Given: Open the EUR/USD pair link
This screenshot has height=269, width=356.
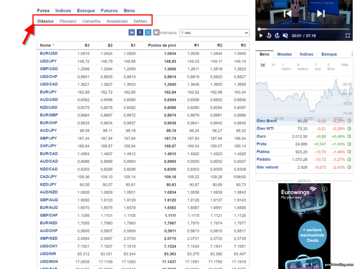Looking at the screenshot, I should (49, 54).
